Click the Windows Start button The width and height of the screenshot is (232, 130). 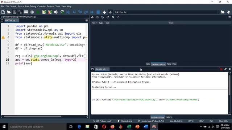click(4, 127)
